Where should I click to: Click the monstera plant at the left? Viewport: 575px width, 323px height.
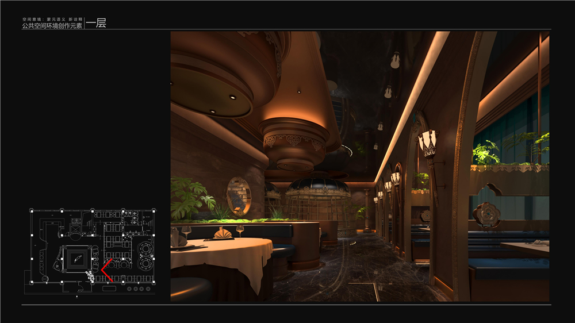[x=190, y=197]
